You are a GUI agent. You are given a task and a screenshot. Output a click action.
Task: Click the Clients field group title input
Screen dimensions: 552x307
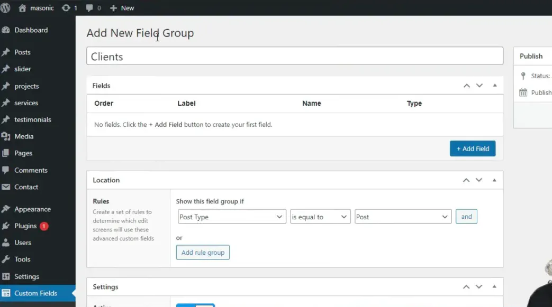point(294,57)
